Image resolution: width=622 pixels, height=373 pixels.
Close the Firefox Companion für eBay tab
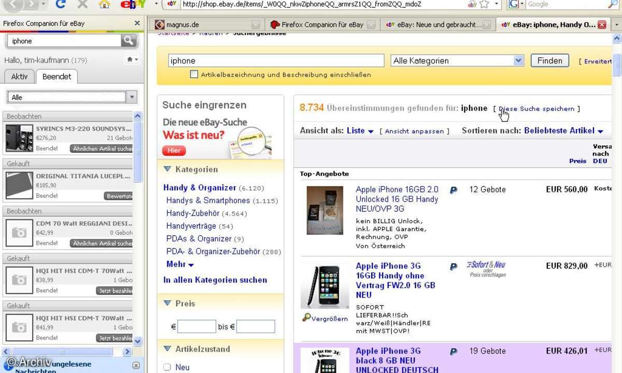371,24
